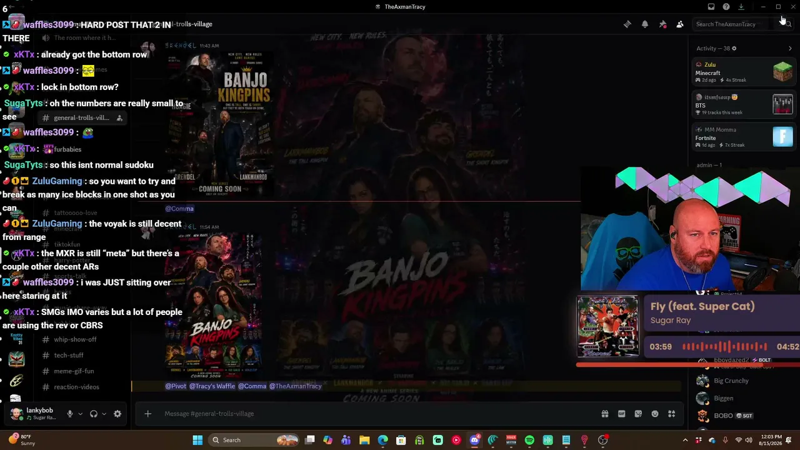Open File Explorer from taskbar
The image size is (800, 450).
364,440
